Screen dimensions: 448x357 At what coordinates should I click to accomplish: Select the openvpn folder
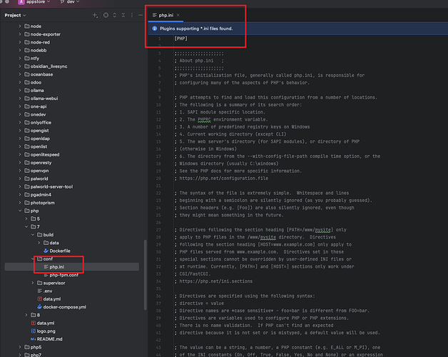click(x=36, y=171)
